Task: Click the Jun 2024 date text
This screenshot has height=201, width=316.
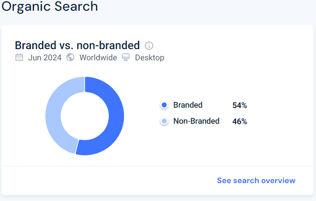Action: (x=45, y=58)
